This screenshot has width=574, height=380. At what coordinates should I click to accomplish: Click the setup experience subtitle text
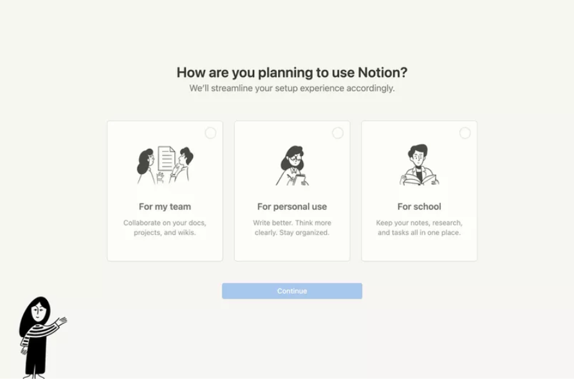click(292, 88)
